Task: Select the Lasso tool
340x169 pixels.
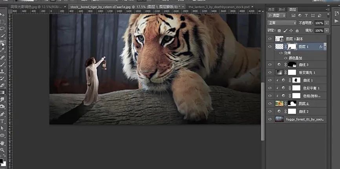Action: coord(2,29)
